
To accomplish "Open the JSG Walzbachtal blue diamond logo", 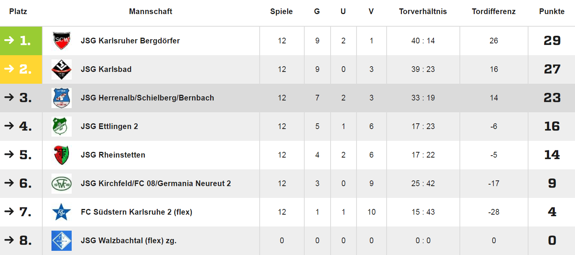I will tap(61, 241).
